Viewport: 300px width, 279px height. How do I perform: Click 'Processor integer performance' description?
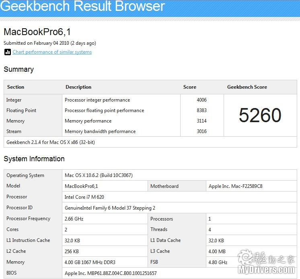[97, 100]
